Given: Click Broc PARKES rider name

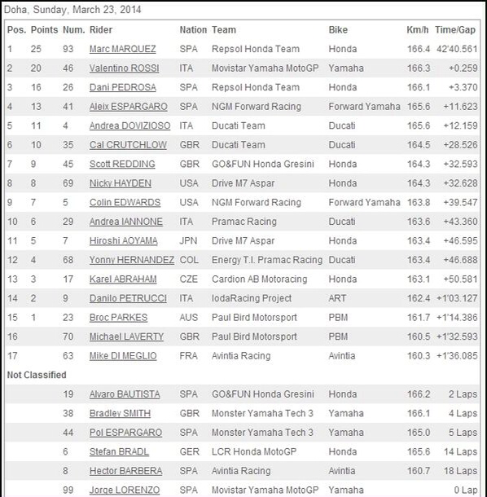Looking at the screenshot, I should click(119, 318).
